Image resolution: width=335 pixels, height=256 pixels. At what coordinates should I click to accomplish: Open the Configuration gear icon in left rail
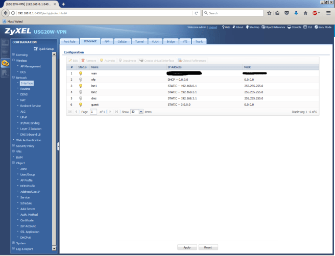tap(5, 63)
